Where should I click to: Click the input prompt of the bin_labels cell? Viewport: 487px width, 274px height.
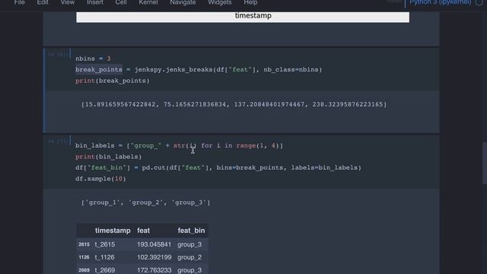point(58,142)
